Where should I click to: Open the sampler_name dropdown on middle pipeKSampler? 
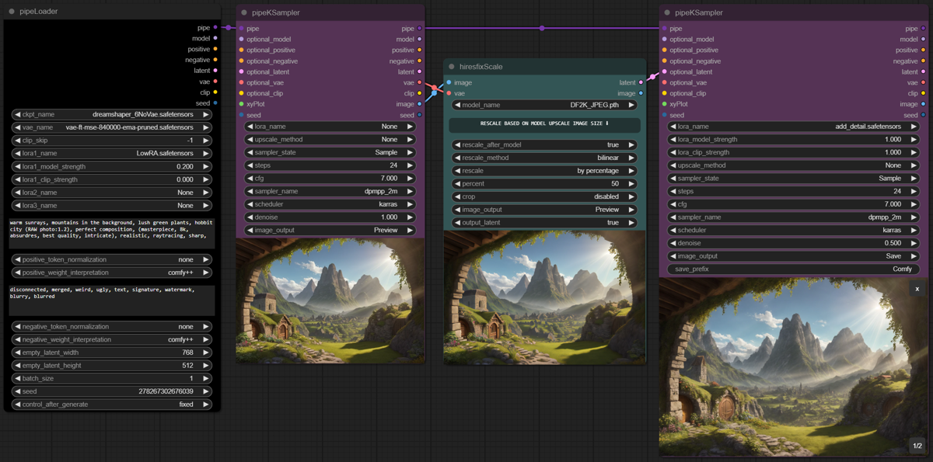(330, 191)
